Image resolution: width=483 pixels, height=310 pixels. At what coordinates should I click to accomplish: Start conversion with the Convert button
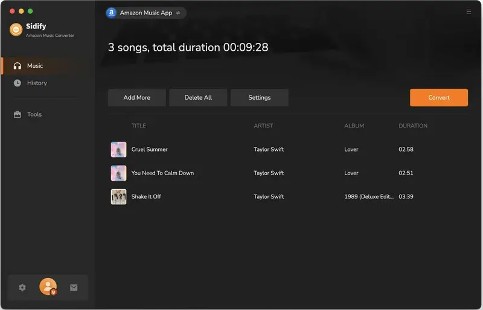[x=439, y=97]
